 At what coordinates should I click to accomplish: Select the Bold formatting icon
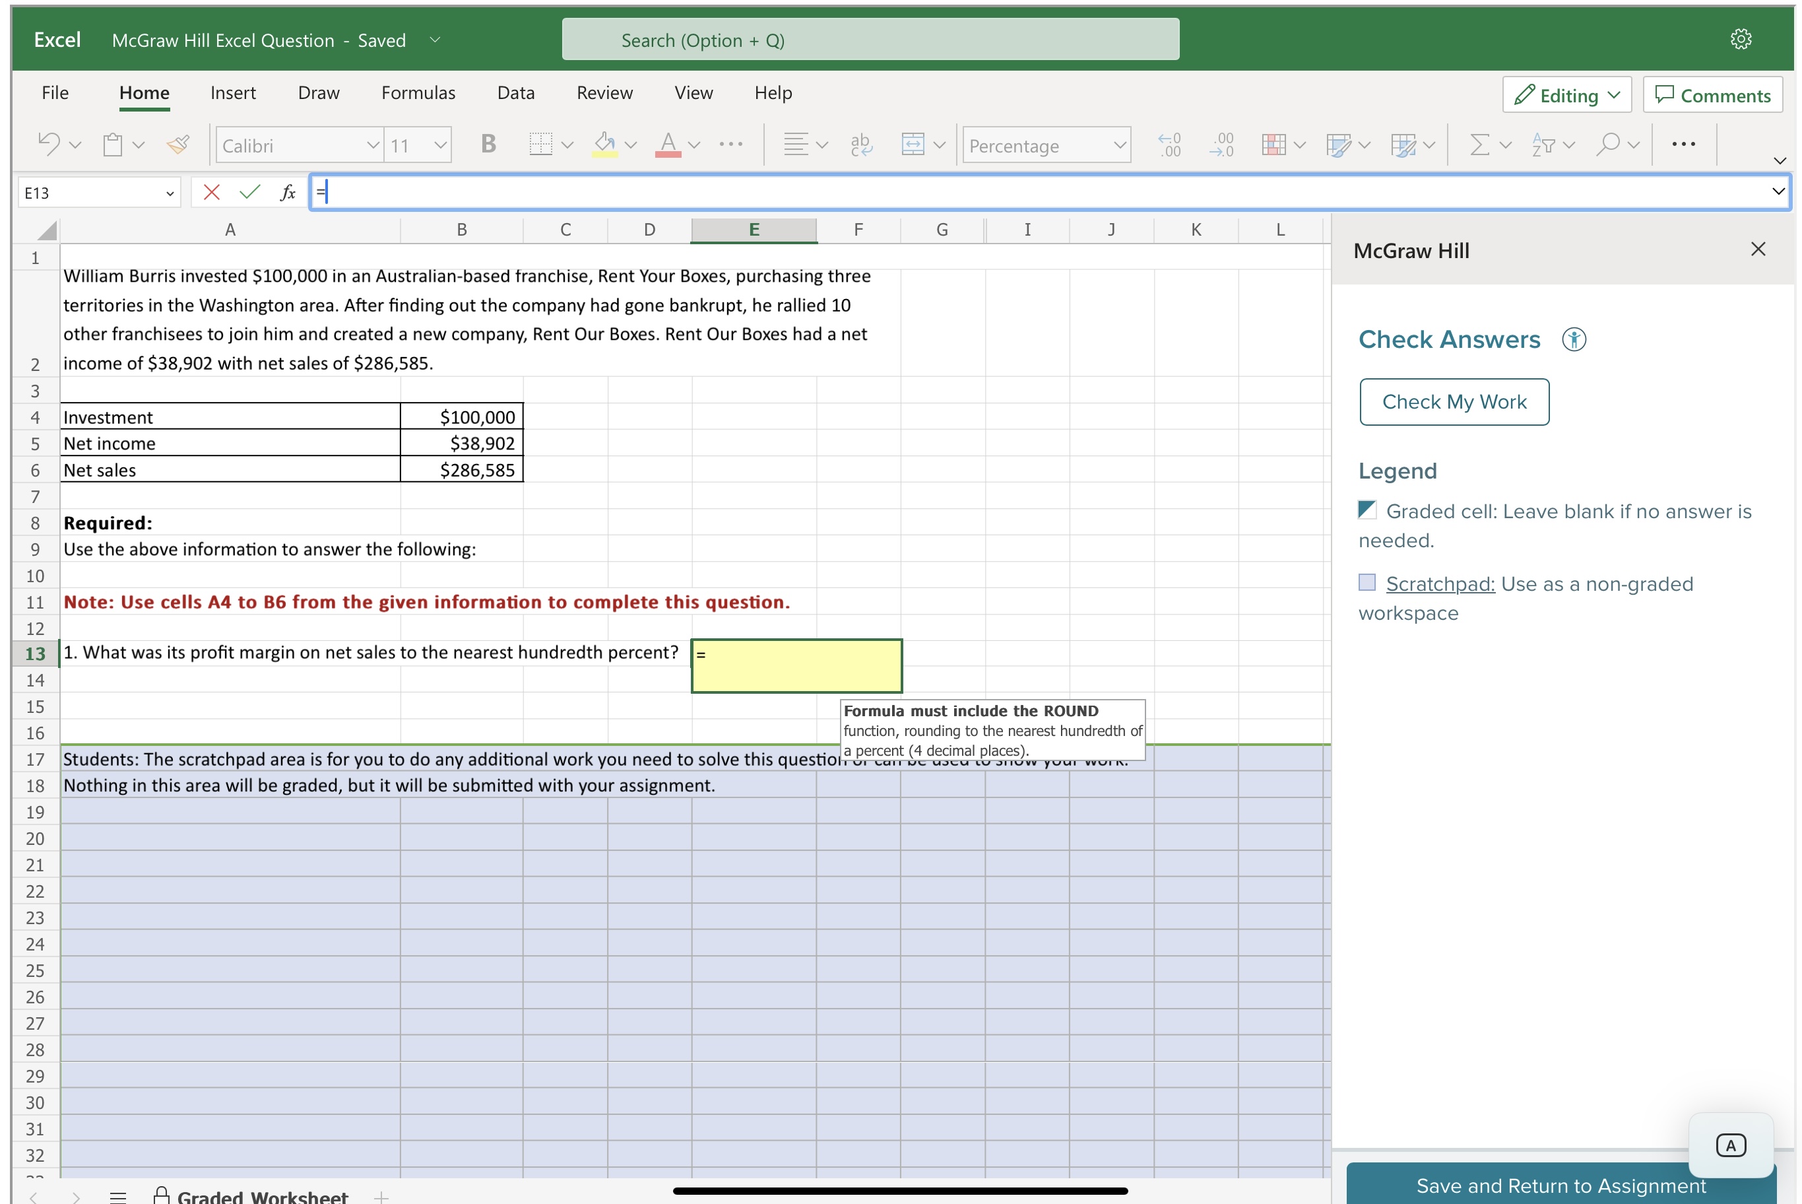click(x=486, y=144)
